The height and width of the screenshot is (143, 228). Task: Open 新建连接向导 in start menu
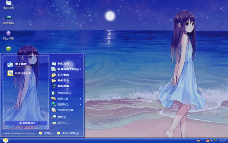click(19, 73)
